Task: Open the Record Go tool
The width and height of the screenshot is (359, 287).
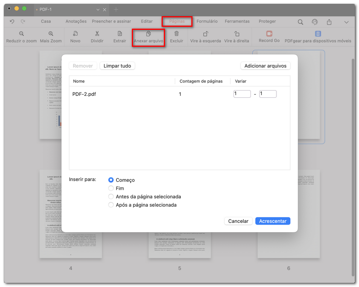Action: point(269,34)
